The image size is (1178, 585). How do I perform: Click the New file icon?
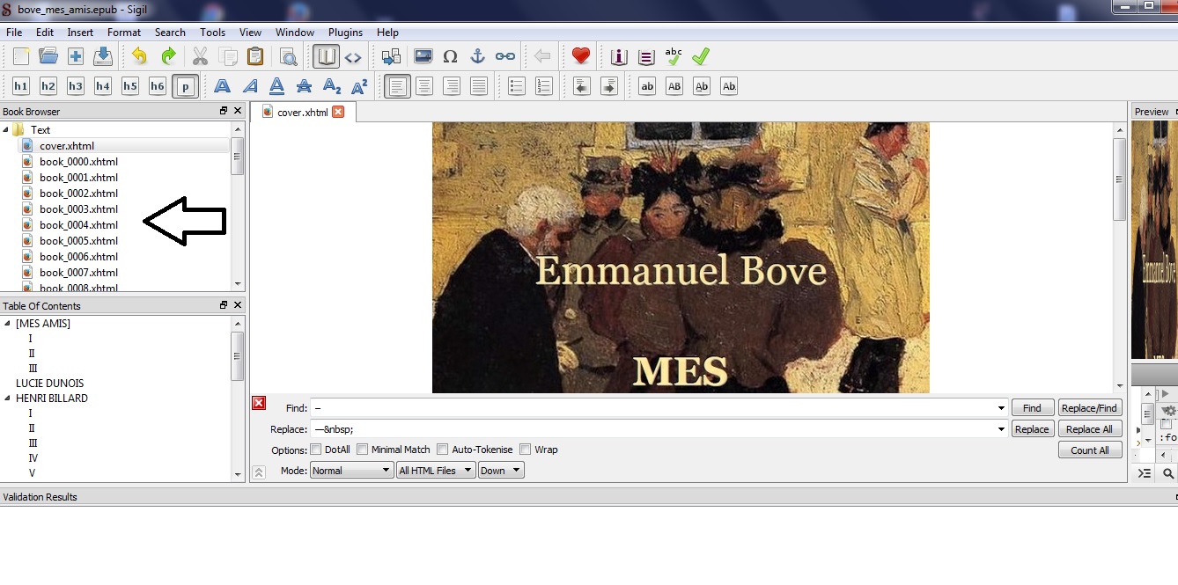click(x=21, y=56)
